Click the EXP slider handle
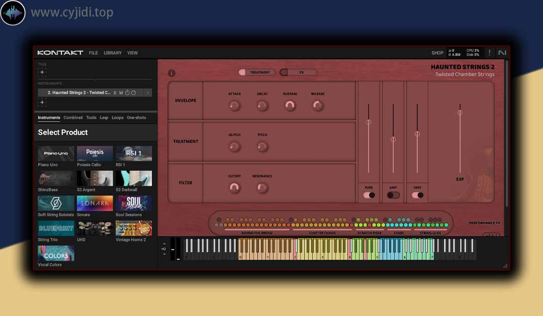Screen dimensions: 543x316 (460, 113)
